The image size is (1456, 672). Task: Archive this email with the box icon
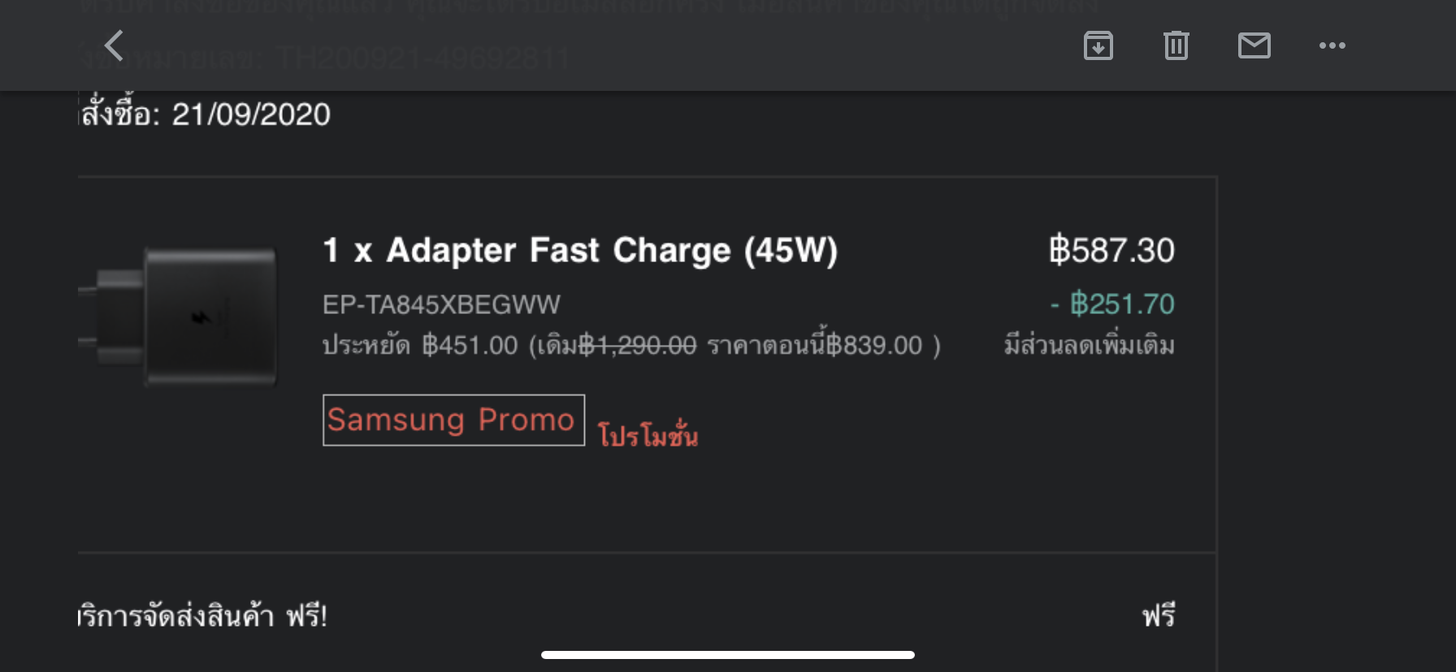1098,45
